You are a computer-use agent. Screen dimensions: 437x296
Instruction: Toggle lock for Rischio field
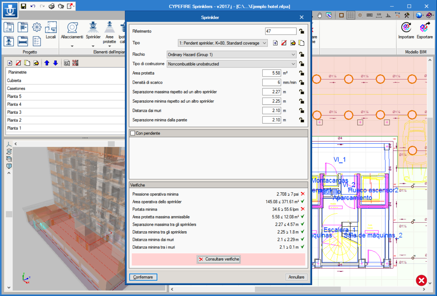pos(301,54)
